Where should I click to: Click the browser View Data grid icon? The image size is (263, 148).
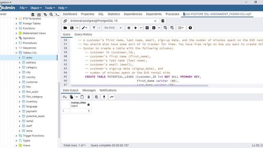tap(39, 15)
